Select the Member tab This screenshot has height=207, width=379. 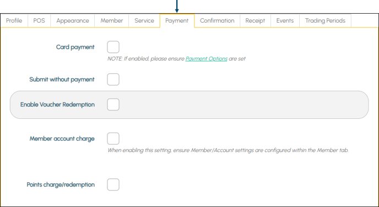click(112, 21)
